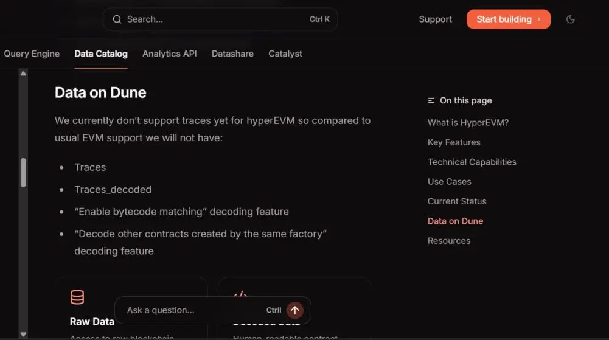Screen dimensions: 609x340
Task: Click the Raw Data database icon
Action: [77, 297]
